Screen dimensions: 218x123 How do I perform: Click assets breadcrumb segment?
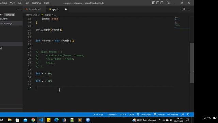coord(29,15)
